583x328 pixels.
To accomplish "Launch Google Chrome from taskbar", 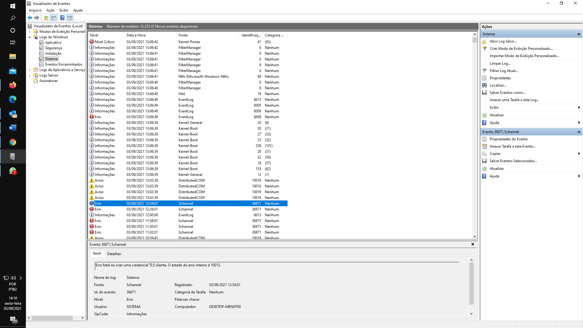I will (13, 142).
